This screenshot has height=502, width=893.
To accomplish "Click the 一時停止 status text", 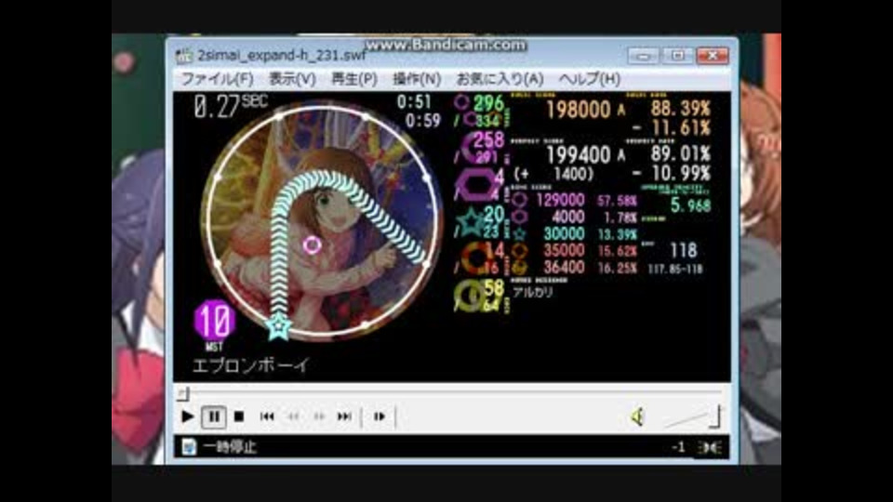I will pos(230,447).
